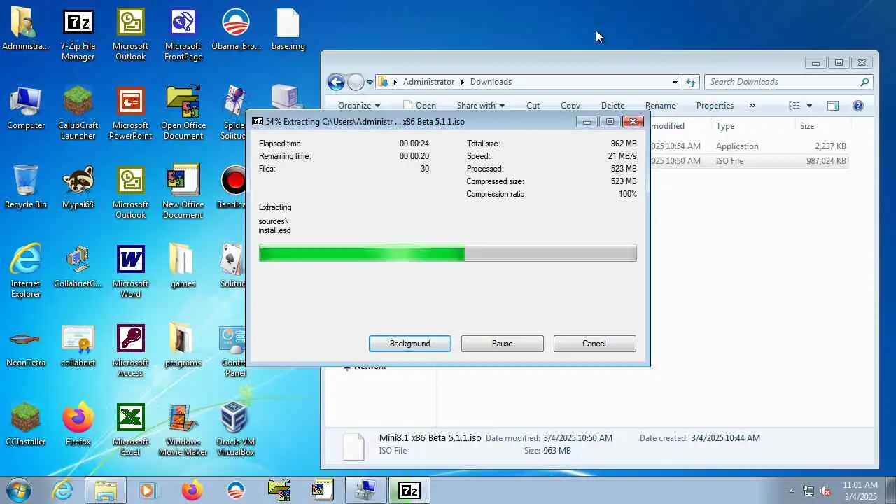Viewport: 896px width, 504px height.
Task: Open Microsoft FrontPage desktop icon
Action: pos(183,34)
